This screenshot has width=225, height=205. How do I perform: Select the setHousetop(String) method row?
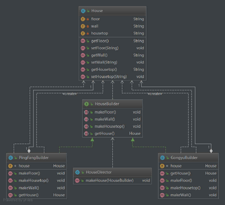109,76
